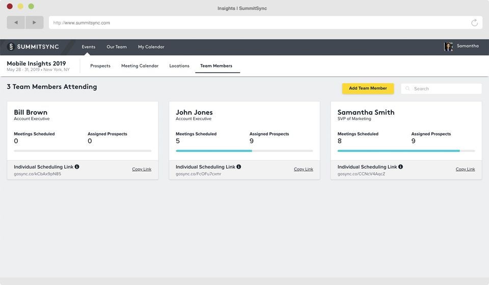489x285 pixels.
Task: Click John Jones's Assigned Prospects value 9
Action: [x=251, y=141]
